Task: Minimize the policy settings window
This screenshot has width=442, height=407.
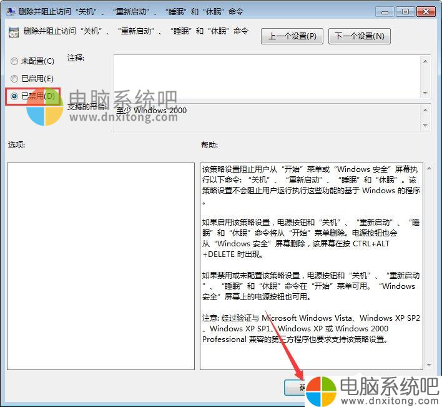Action: click(x=385, y=12)
